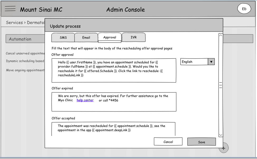
Task: Click the Admin Console heading
Action: click(125, 10)
